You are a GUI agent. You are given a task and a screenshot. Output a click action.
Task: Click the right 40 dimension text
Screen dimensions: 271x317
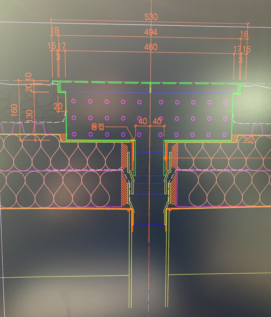157,121
